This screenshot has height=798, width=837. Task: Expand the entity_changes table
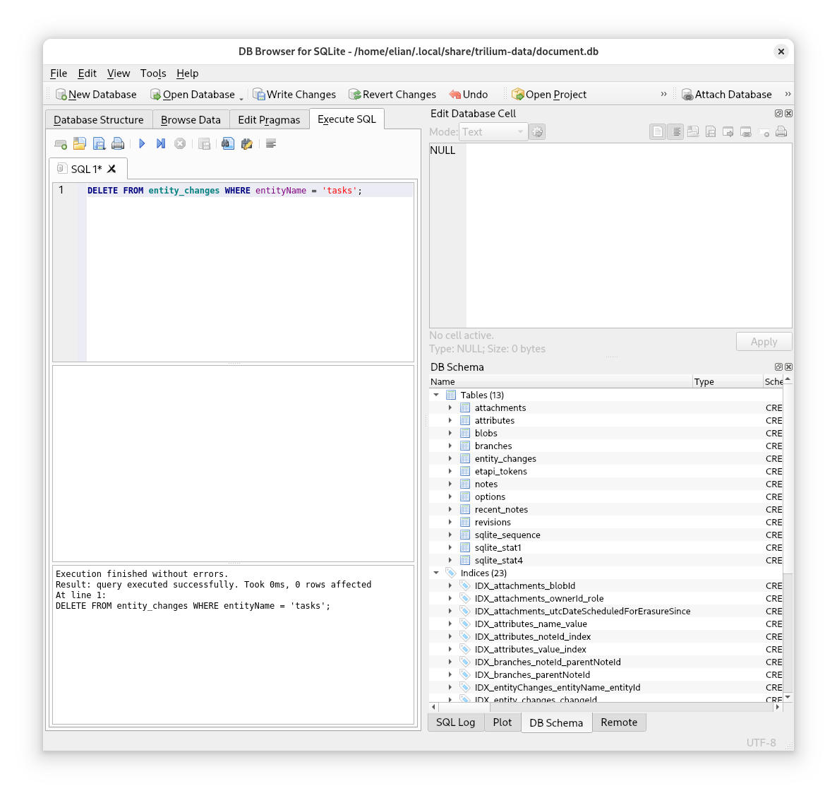[451, 458]
